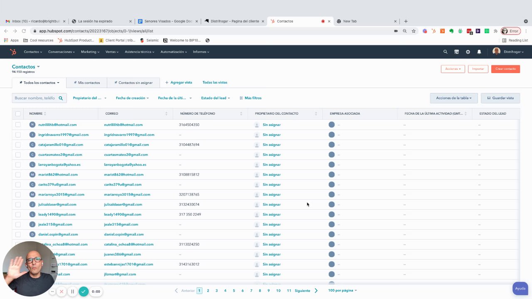The image size is (532, 299).
Task: Open the Marketing menu
Action: (x=90, y=52)
